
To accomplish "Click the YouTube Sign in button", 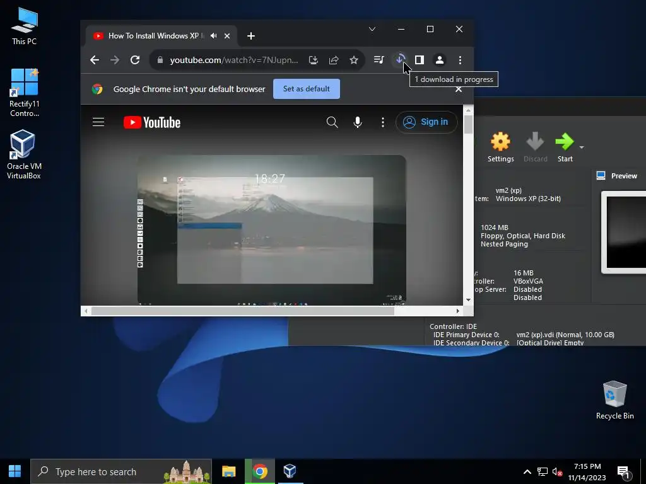I will click(x=426, y=122).
